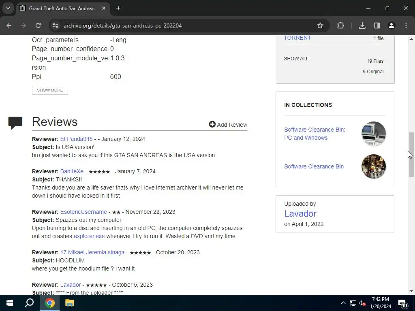Show hidden system tray icons
Screen dimensions: 415x311
click(343, 303)
